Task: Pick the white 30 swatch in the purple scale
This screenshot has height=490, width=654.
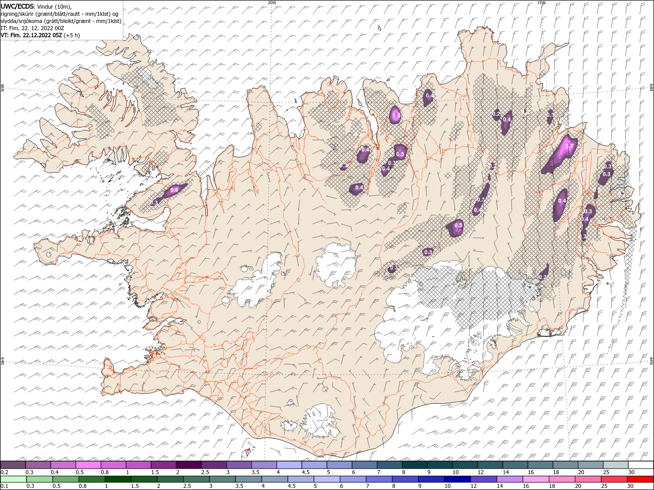Action: click(641, 465)
